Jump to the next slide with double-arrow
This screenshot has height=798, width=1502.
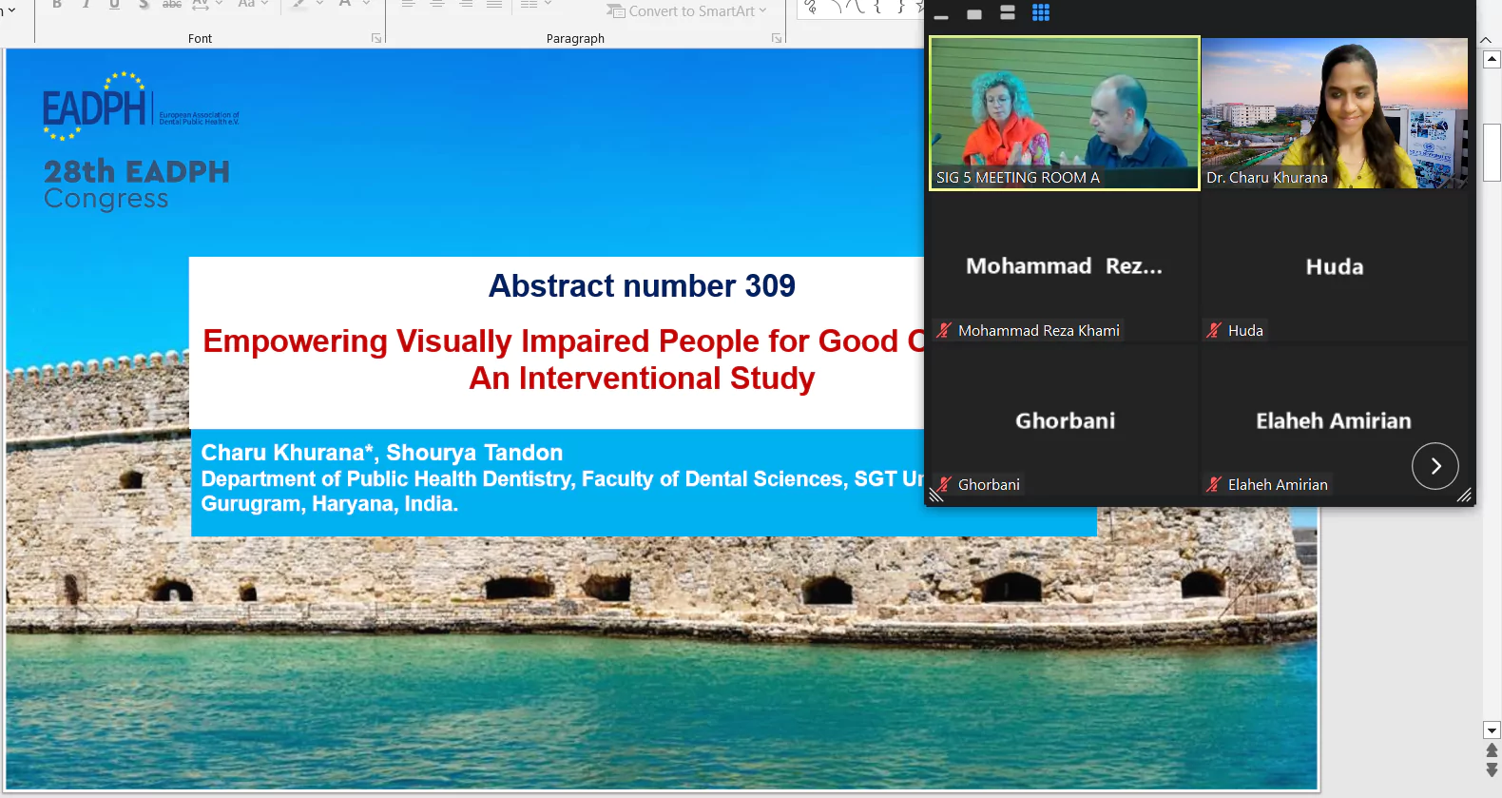click(x=1492, y=769)
